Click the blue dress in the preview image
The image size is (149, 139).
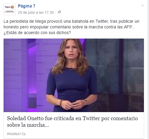(x=72, y=86)
